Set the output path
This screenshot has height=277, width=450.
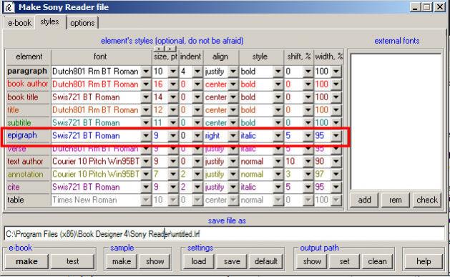344,261
